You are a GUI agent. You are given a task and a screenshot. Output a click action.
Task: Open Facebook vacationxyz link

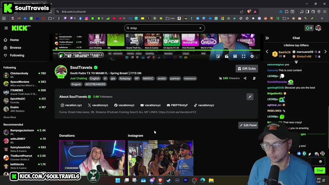(124, 105)
